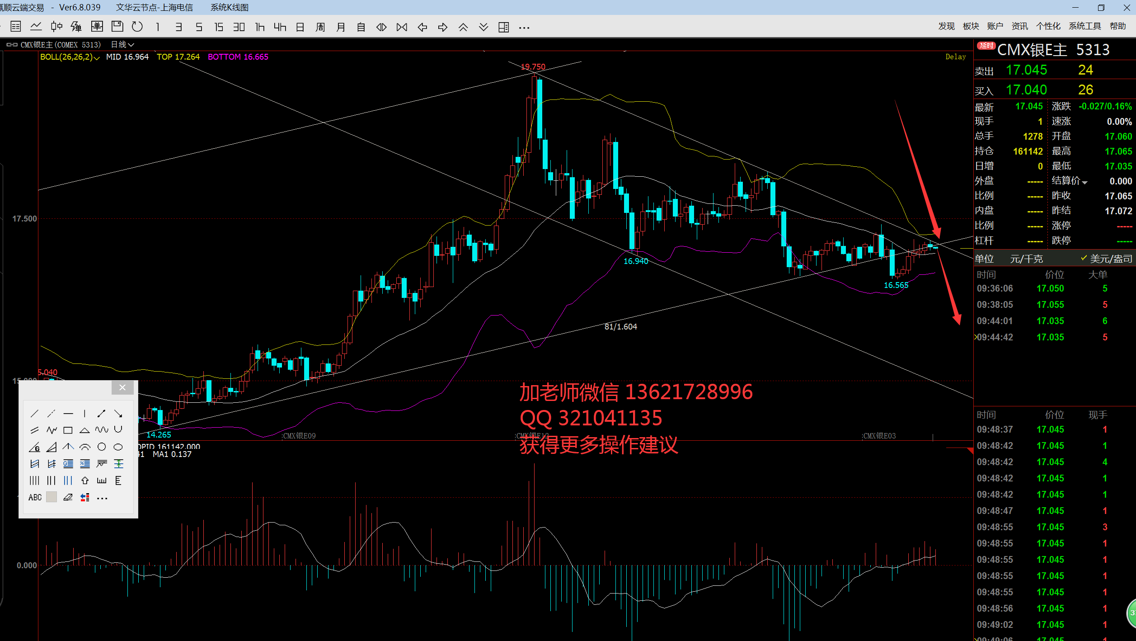Viewport: 1136px width, 641px height.
Task: Select the eraser tool in drawing palette
Action: [x=68, y=498]
